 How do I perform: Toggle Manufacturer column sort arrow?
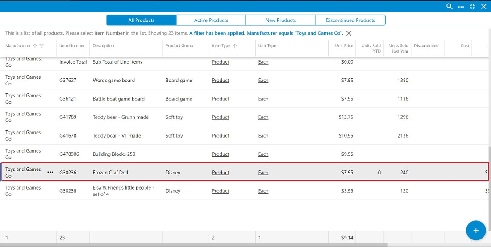click(35, 46)
